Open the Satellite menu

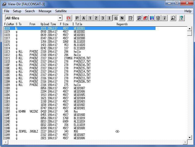point(61,11)
